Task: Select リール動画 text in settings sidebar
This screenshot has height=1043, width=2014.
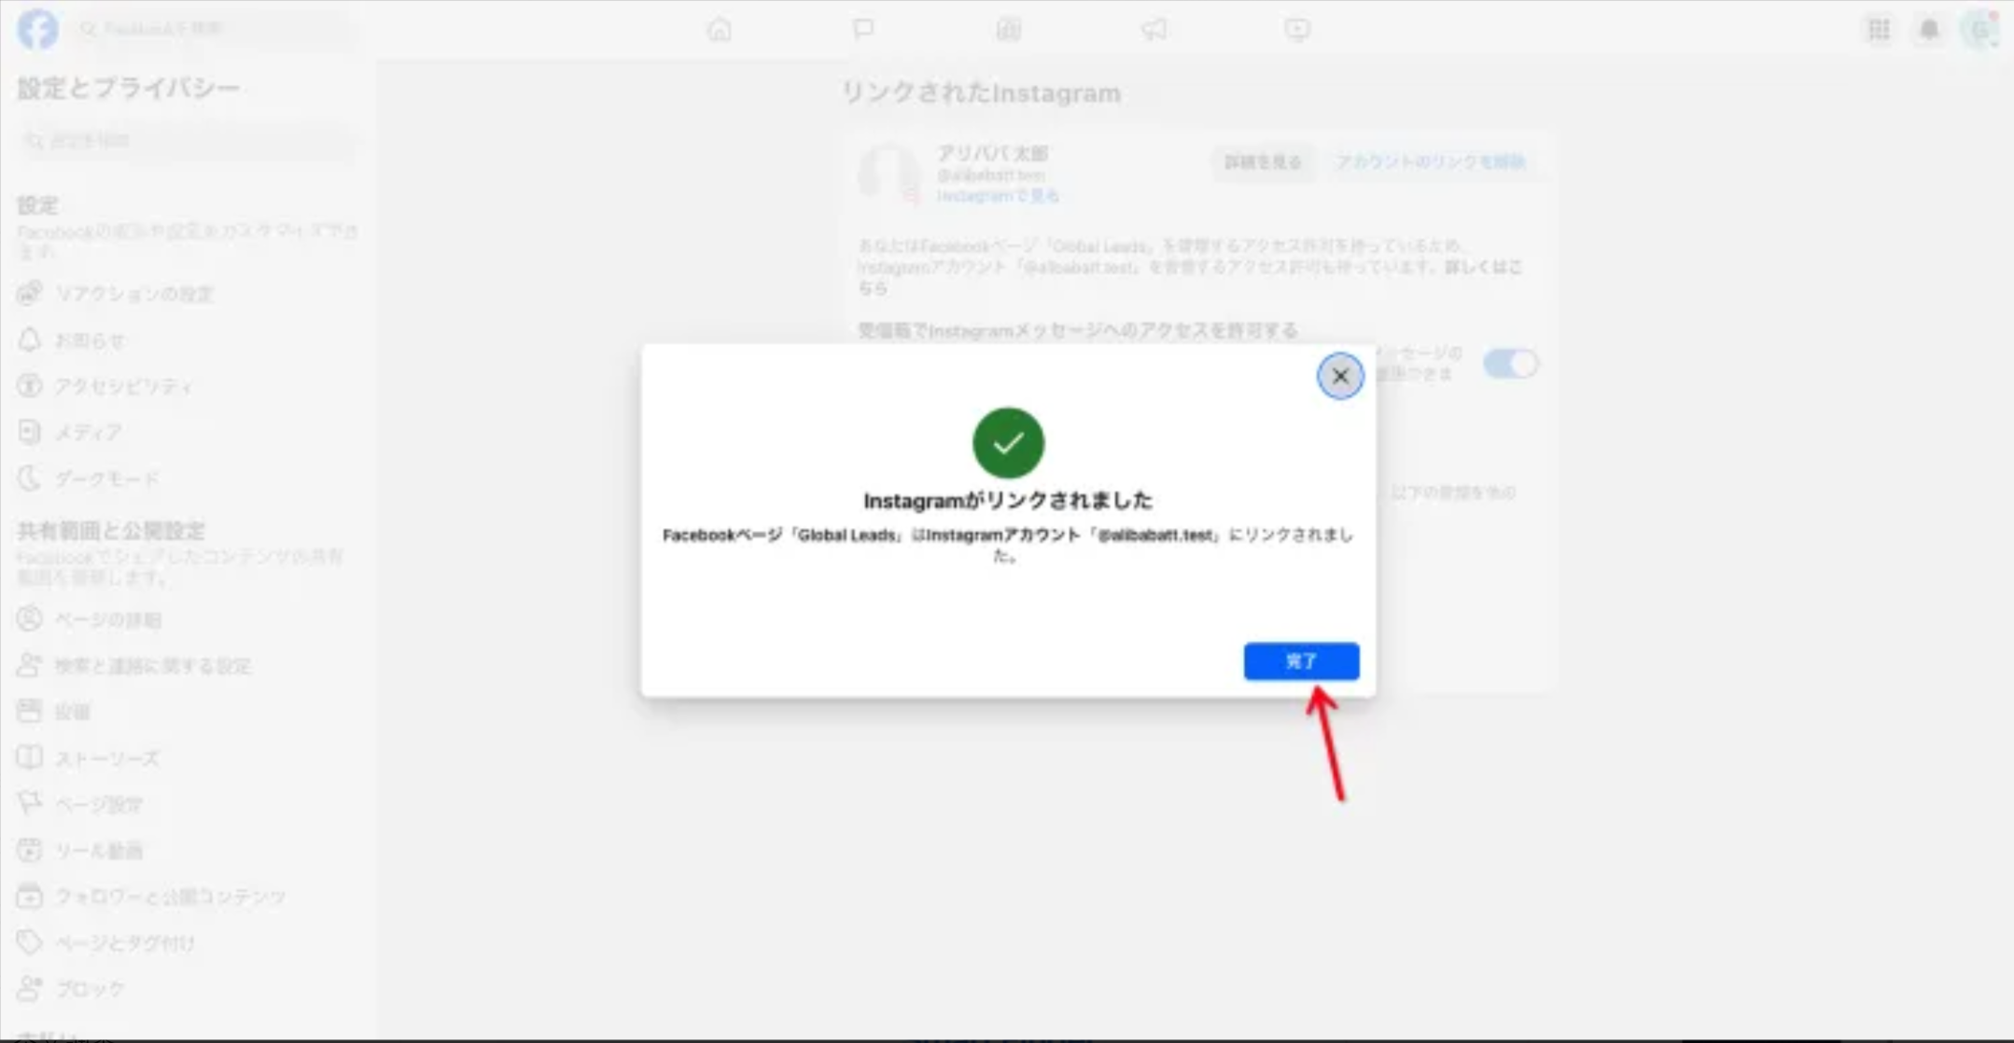Action: [x=99, y=851]
